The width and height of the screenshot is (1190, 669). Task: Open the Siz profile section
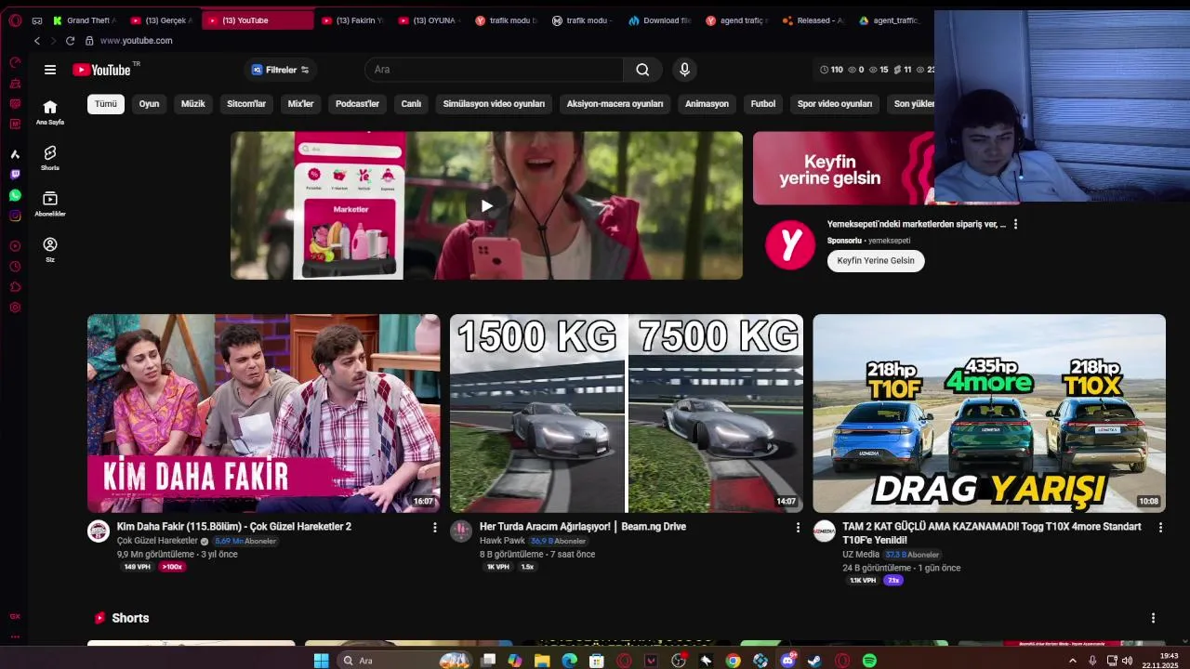point(50,249)
